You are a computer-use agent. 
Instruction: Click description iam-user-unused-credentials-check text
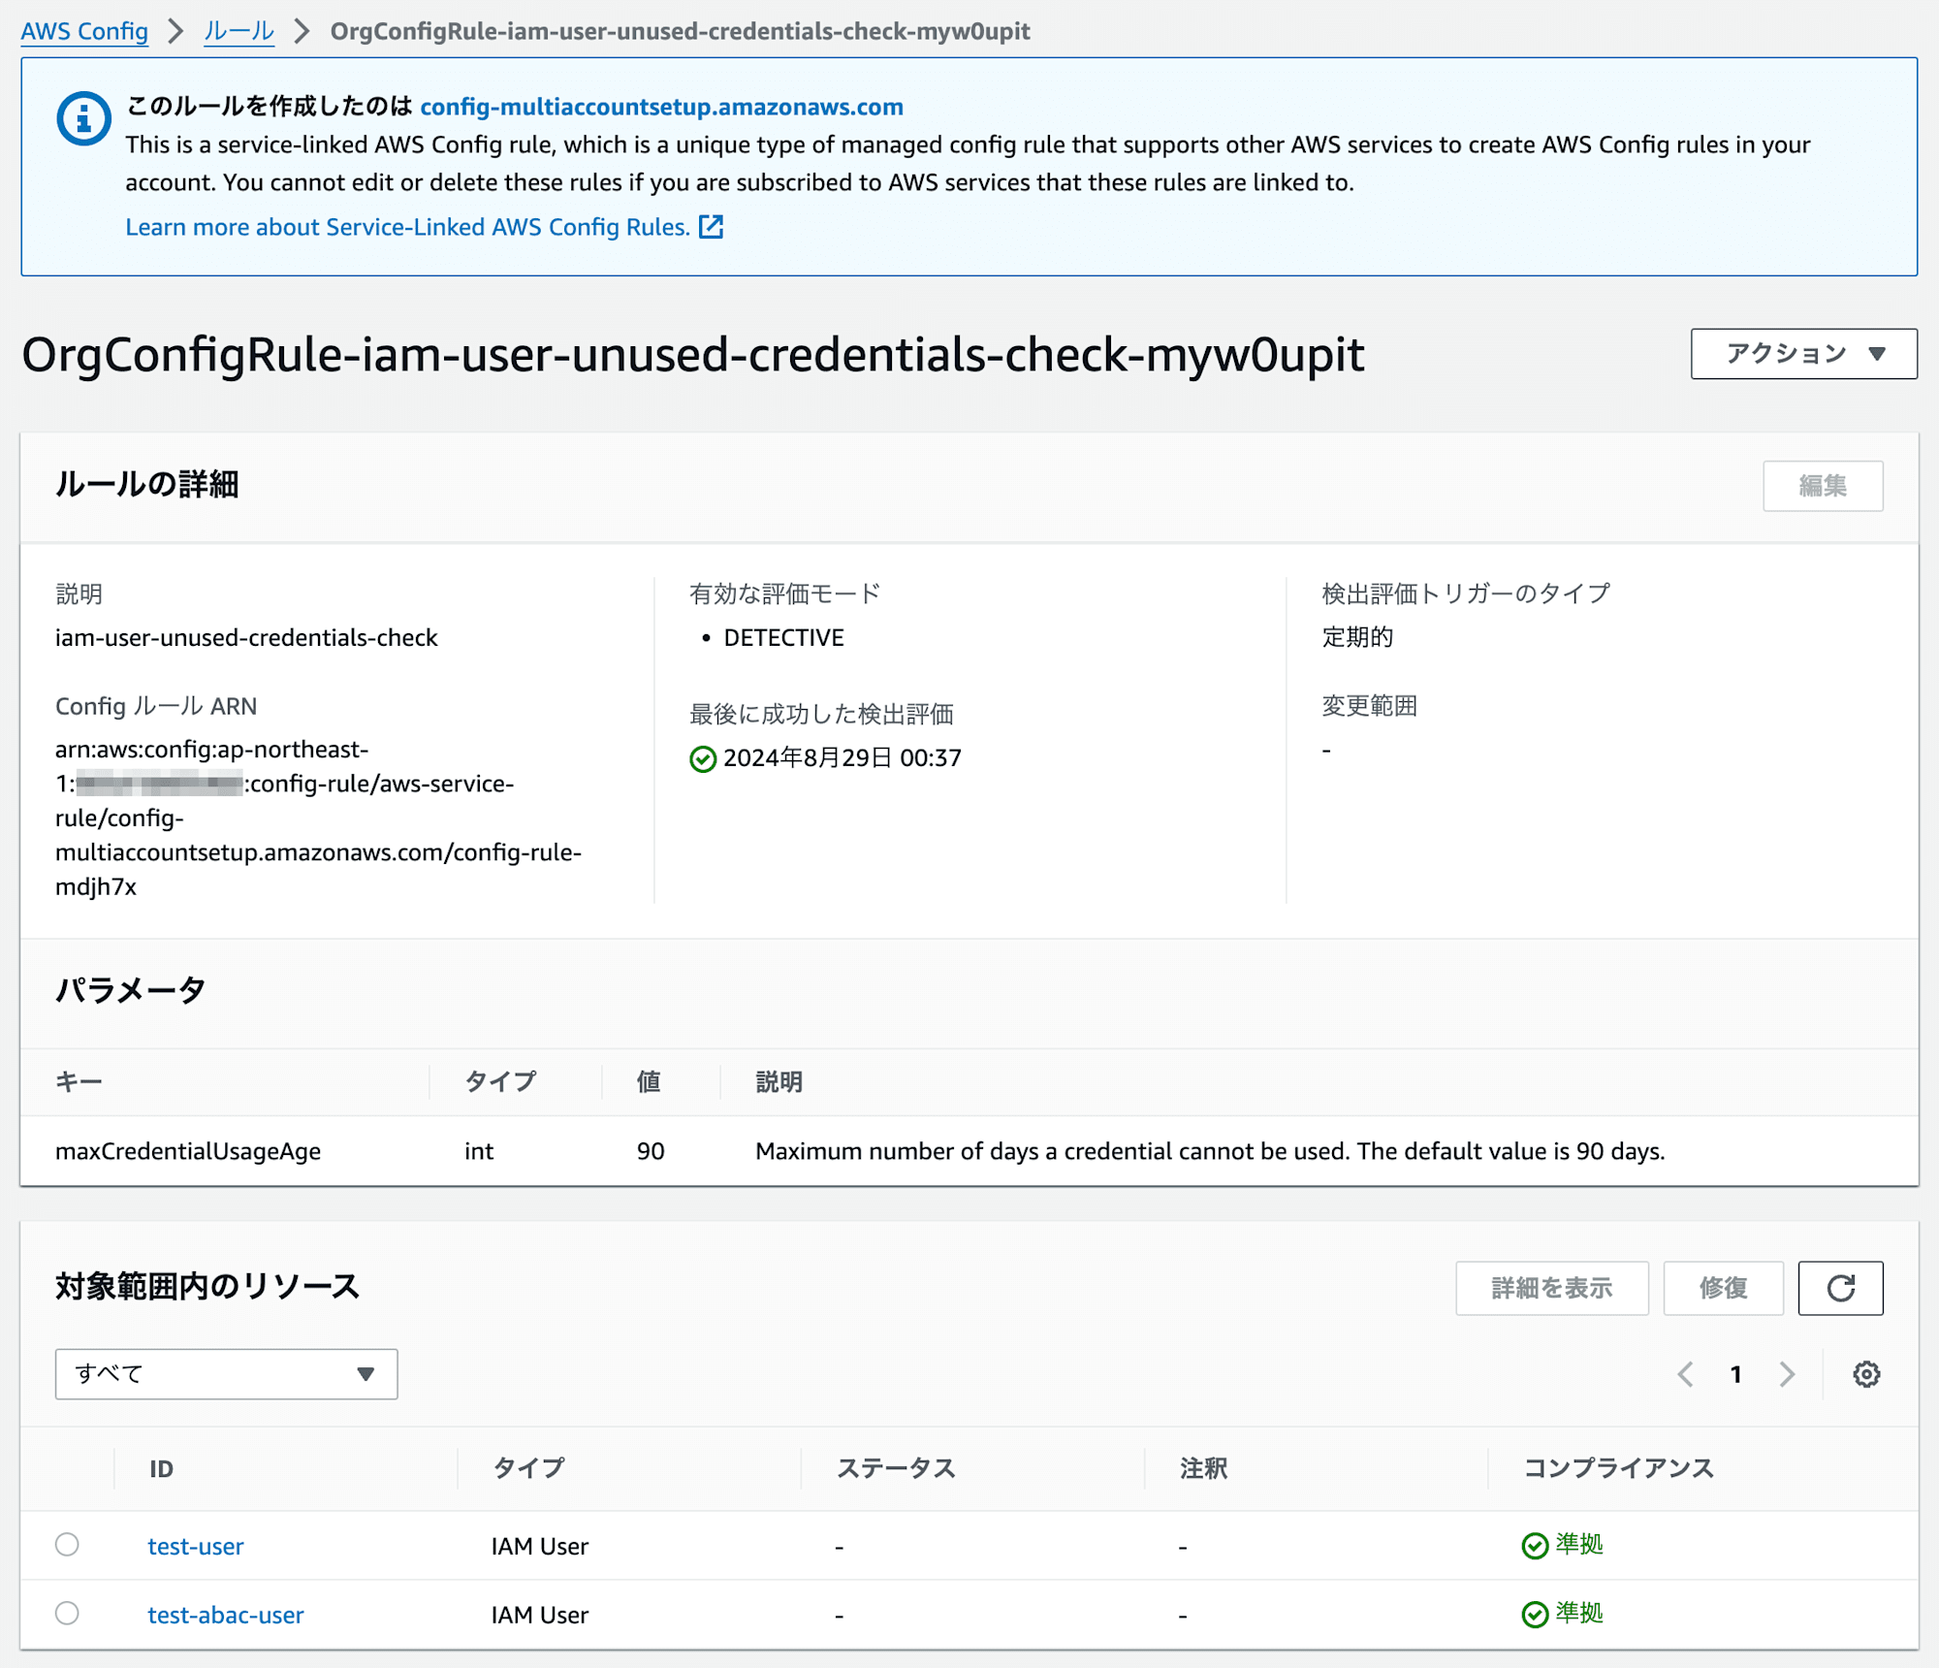[x=246, y=638]
